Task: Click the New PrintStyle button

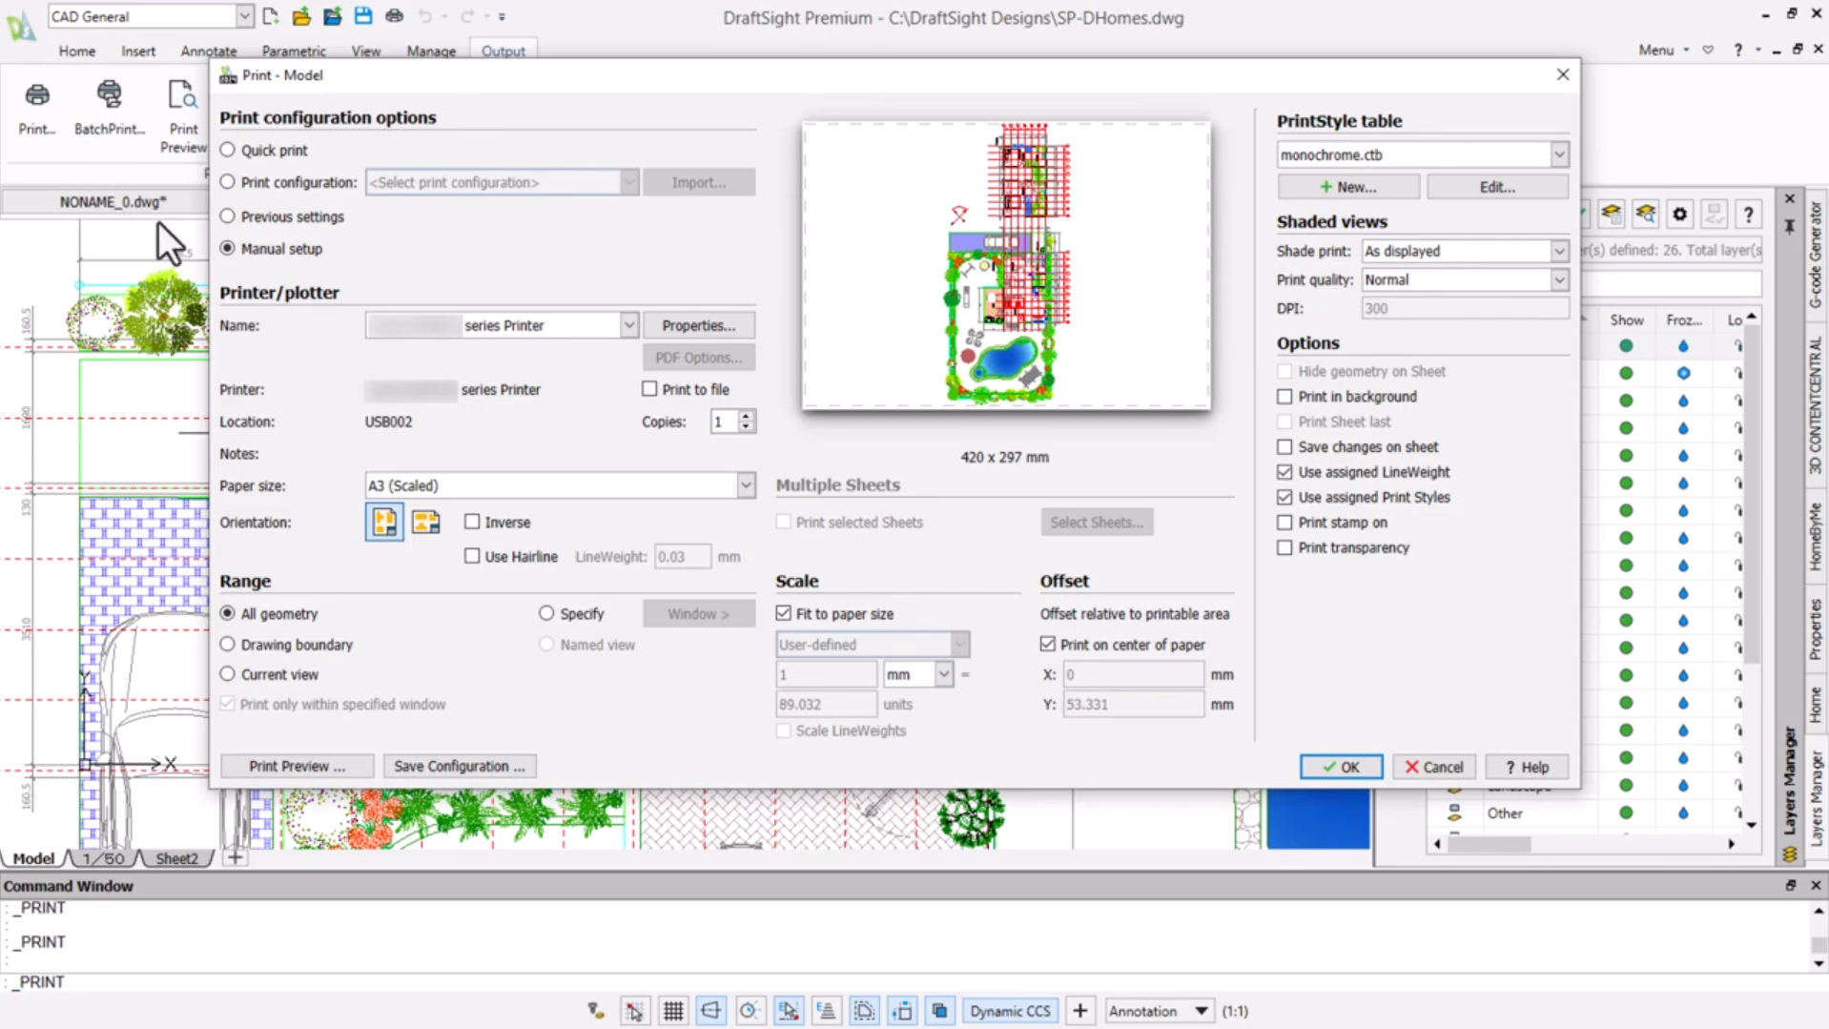Action: tap(1347, 186)
